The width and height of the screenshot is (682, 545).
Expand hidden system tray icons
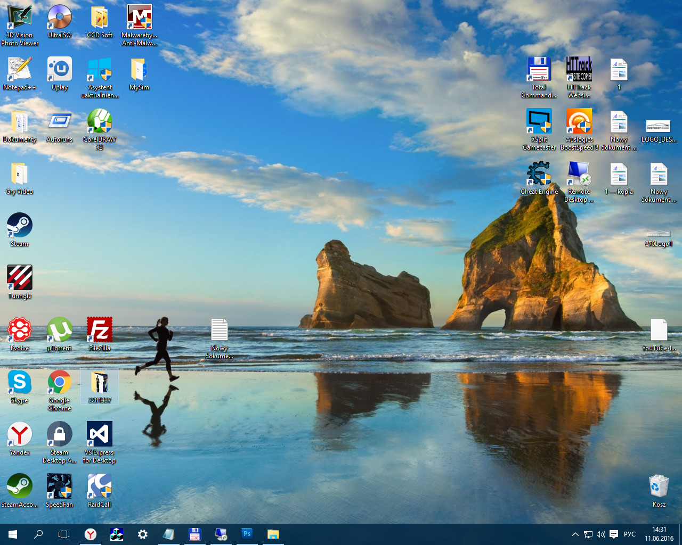[x=575, y=534]
